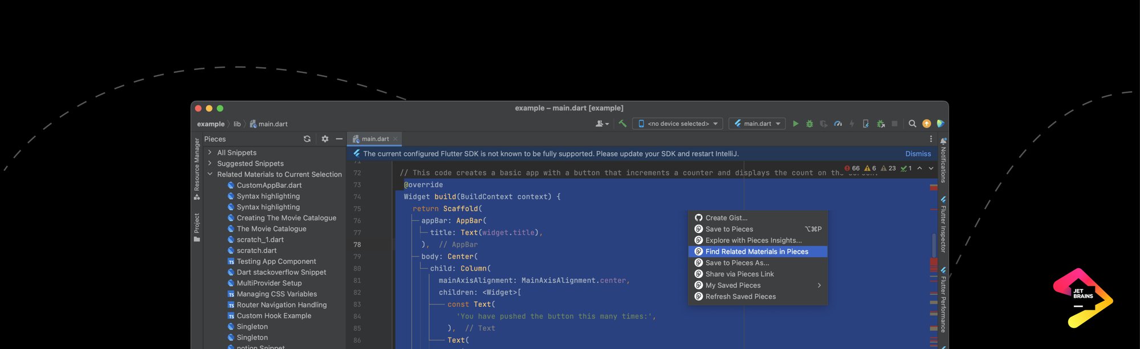Select Share via Pieces Link
This screenshot has height=349, width=1140.
758,274
